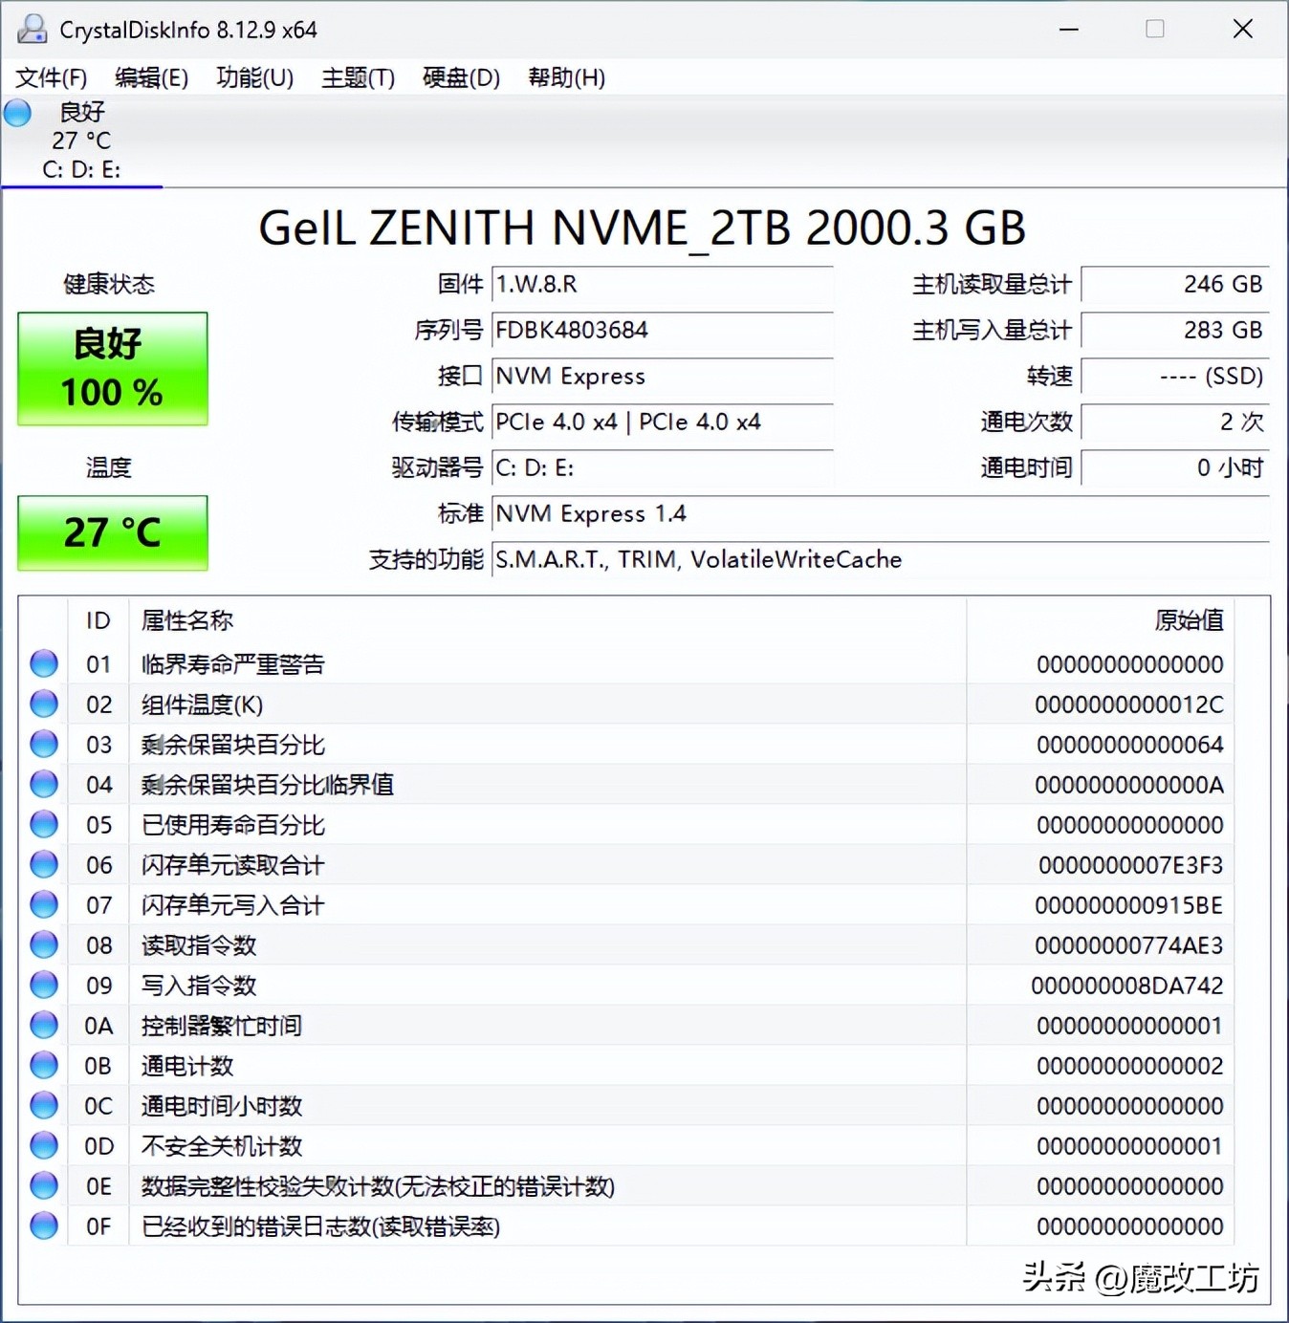Open the 功能(U) menu
Screen dimensions: 1289x1323
pyautogui.click(x=253, y=77)
